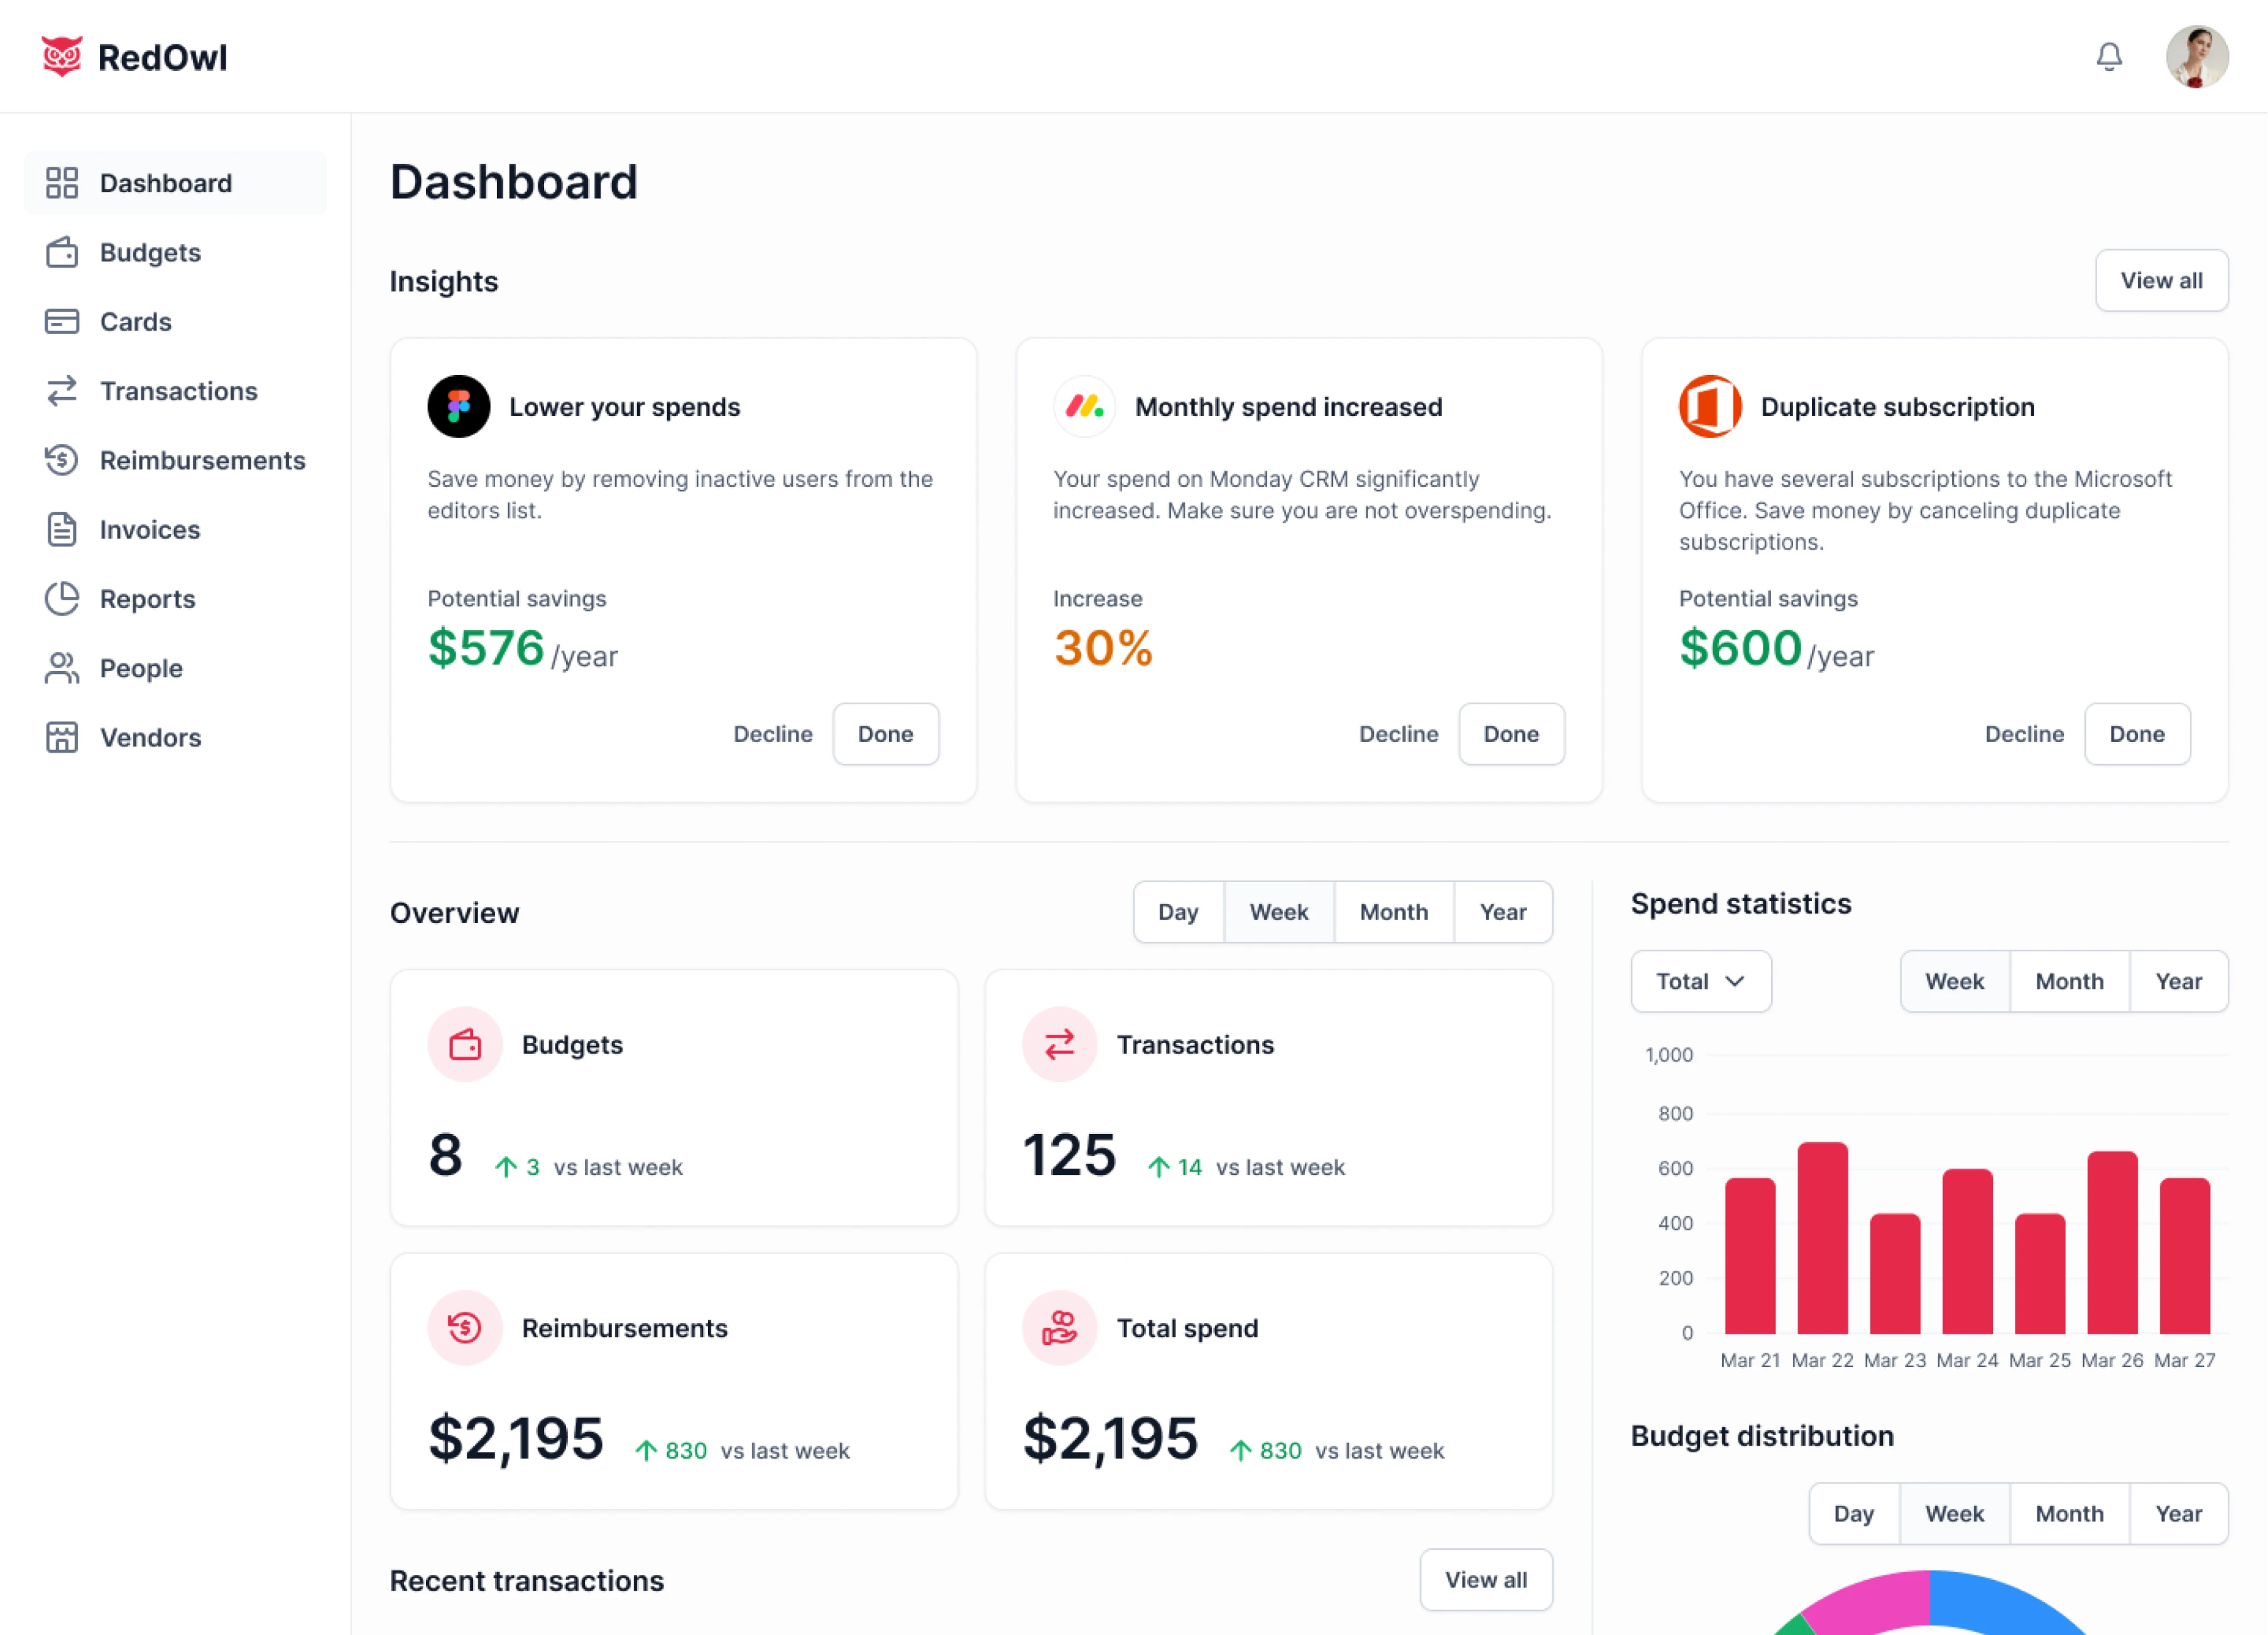Screen dimensions: 2268x1635
Task: Click the Mar 27 bar in spend chart
Action: [x=2185, y=1256]
